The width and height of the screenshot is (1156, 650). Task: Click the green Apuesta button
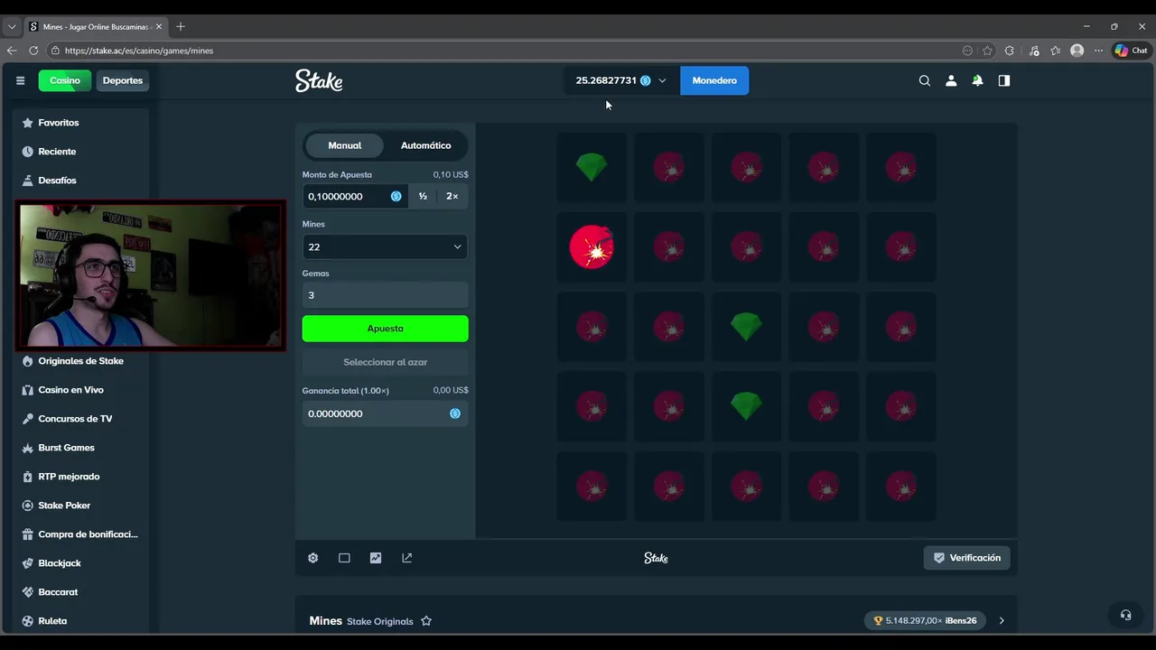pos(385,329)
